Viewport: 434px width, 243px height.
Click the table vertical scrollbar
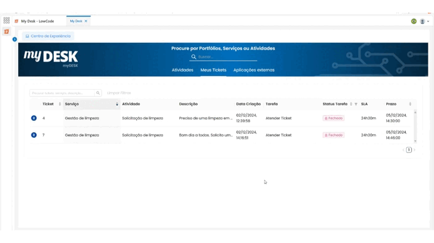pos(415,127)
